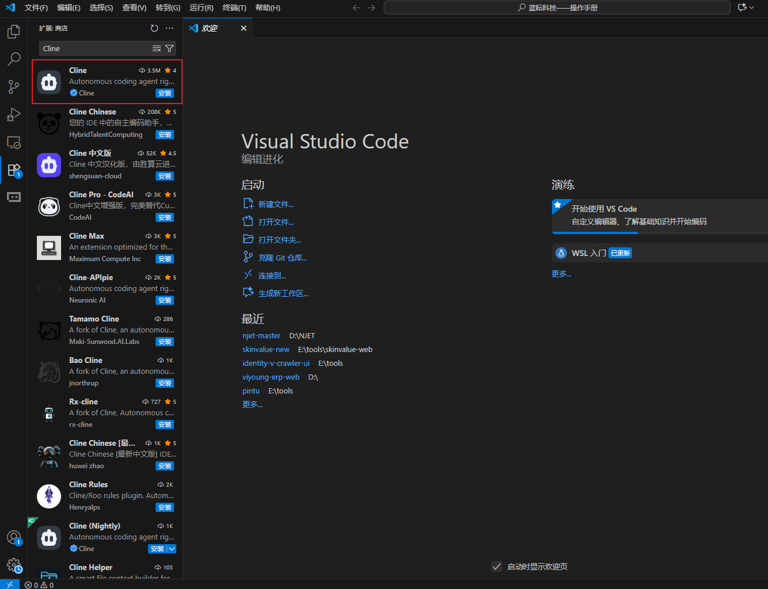The height and width of the screenshot is (589, 768).
Task: Install the Tamamo Cline extension
Action: coord(164,342)
